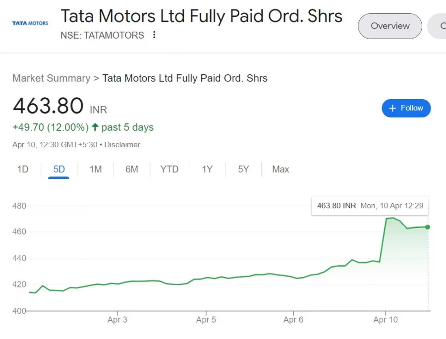Select the Overview tab
446x339 pixels.
tap(390, 26)
